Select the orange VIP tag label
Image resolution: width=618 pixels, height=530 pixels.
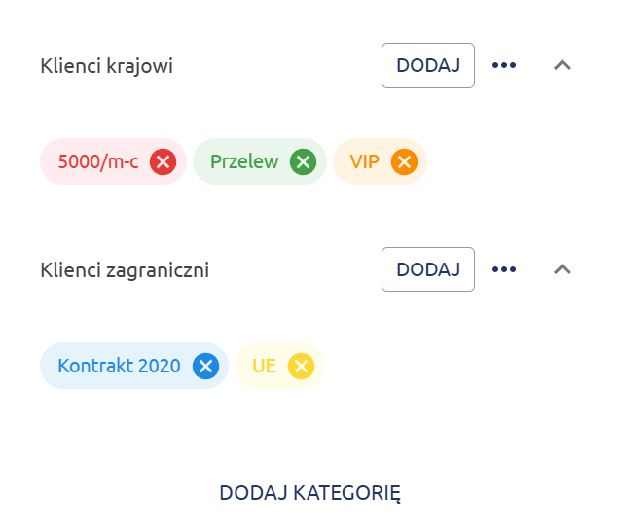coord(364,161)
